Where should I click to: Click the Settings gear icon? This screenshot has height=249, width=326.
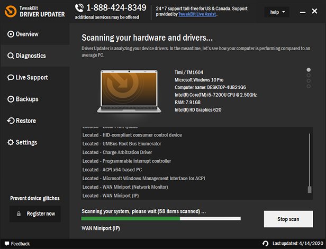tap(11, 142)
